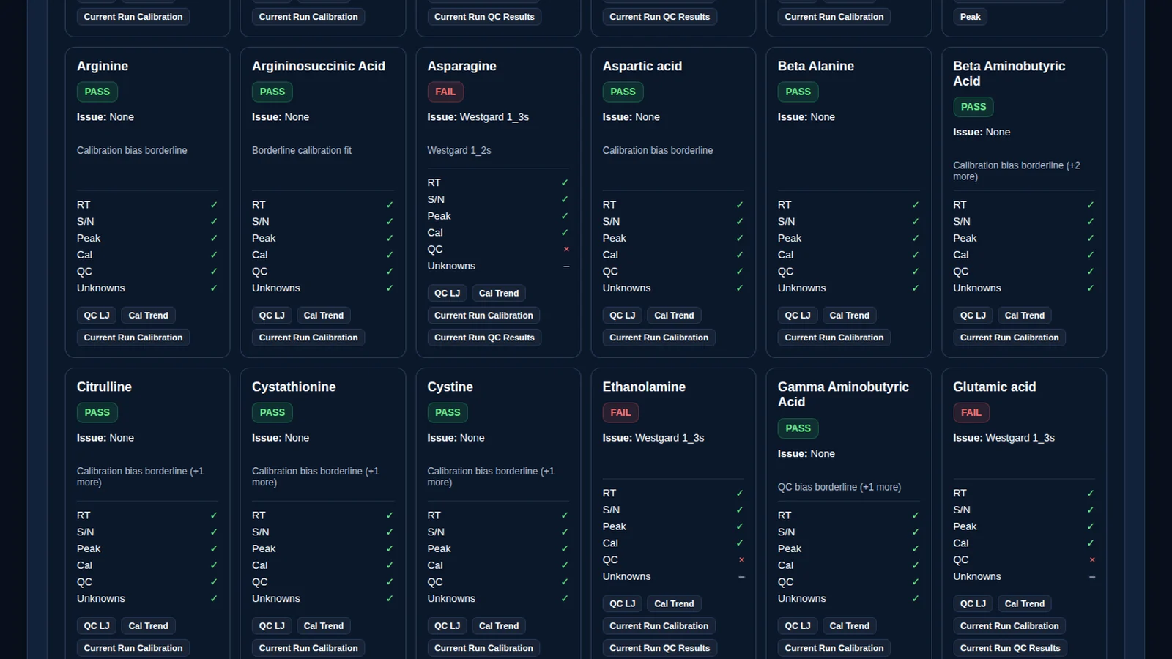View Current Run QC Results for Ethanolamine

pos(660,648)
